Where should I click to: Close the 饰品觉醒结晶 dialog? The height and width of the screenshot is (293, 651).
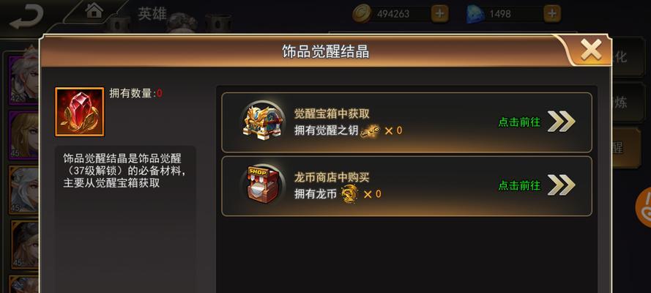click(x=591, y=51)
